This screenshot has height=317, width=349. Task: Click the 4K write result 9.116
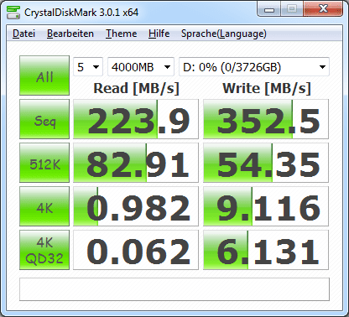(x=266, y=206)
